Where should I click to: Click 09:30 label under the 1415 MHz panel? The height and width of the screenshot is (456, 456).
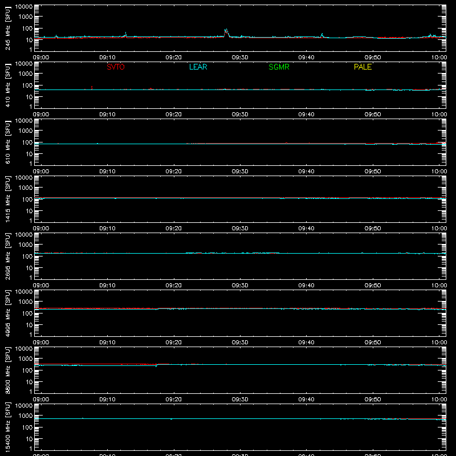[x=240, y=229]
